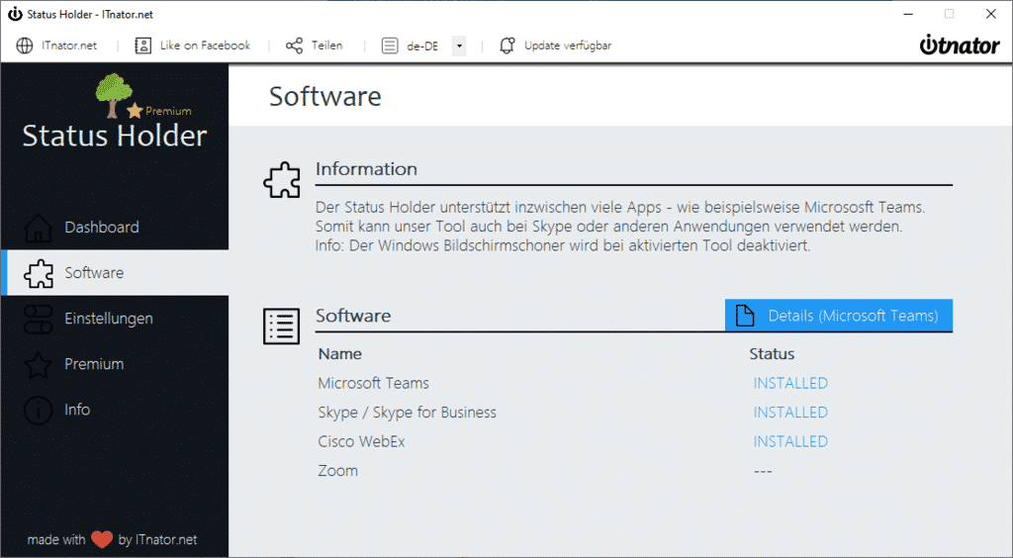Click the Info circle icon in sidebar
The width and height of the screenshot is (1013, 558).
39,411
